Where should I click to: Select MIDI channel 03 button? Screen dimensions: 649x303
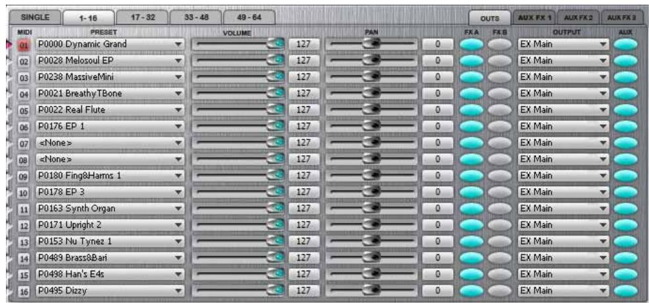[24, 78]
